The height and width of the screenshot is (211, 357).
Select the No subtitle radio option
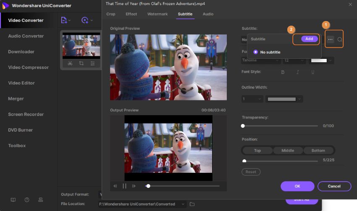pos(255,52)
